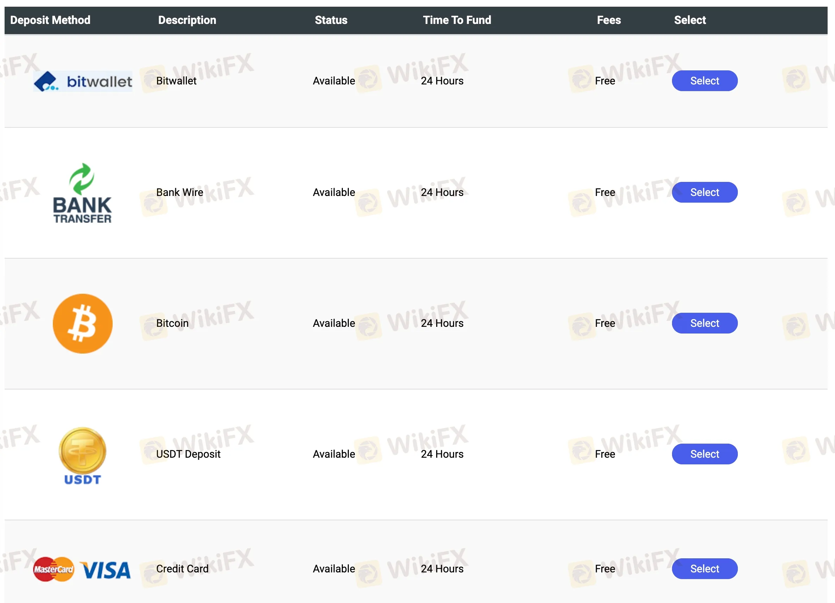Click the Bank Transfer logo
835x603 pixels.
82,193
